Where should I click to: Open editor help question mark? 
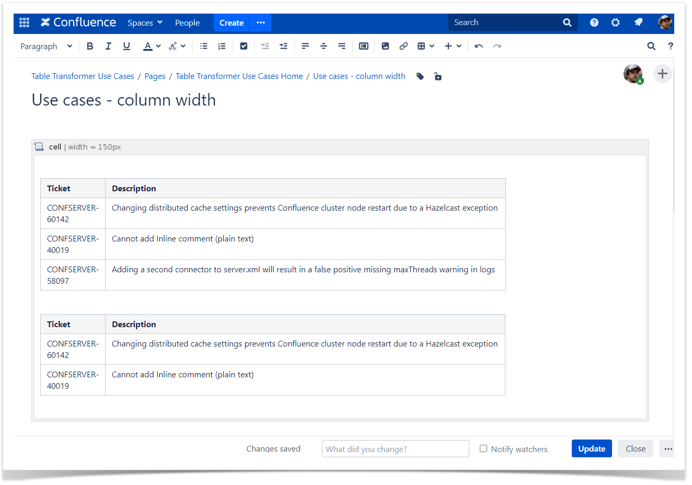point(671,46)
